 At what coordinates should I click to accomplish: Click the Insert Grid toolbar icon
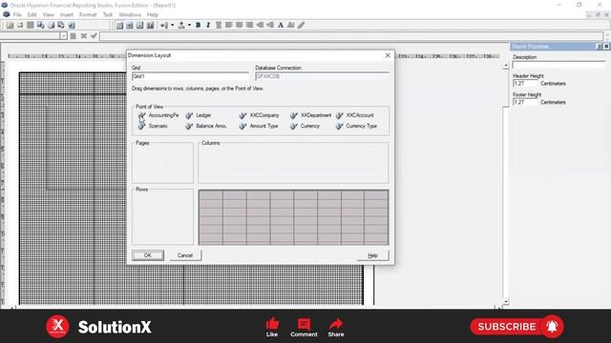(x=119, y=26)
